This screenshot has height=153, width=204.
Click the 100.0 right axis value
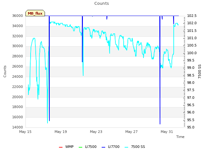click(192, 53)
